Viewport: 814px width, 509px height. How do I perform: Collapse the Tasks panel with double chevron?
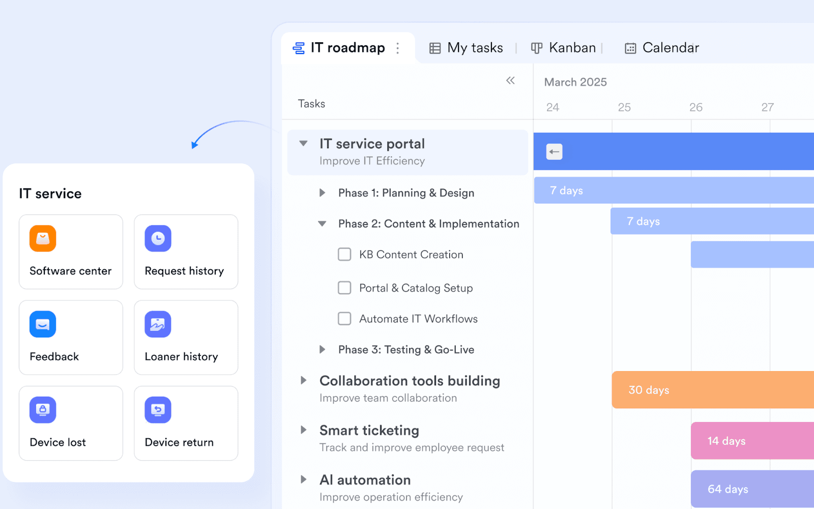tap(510, 80)
